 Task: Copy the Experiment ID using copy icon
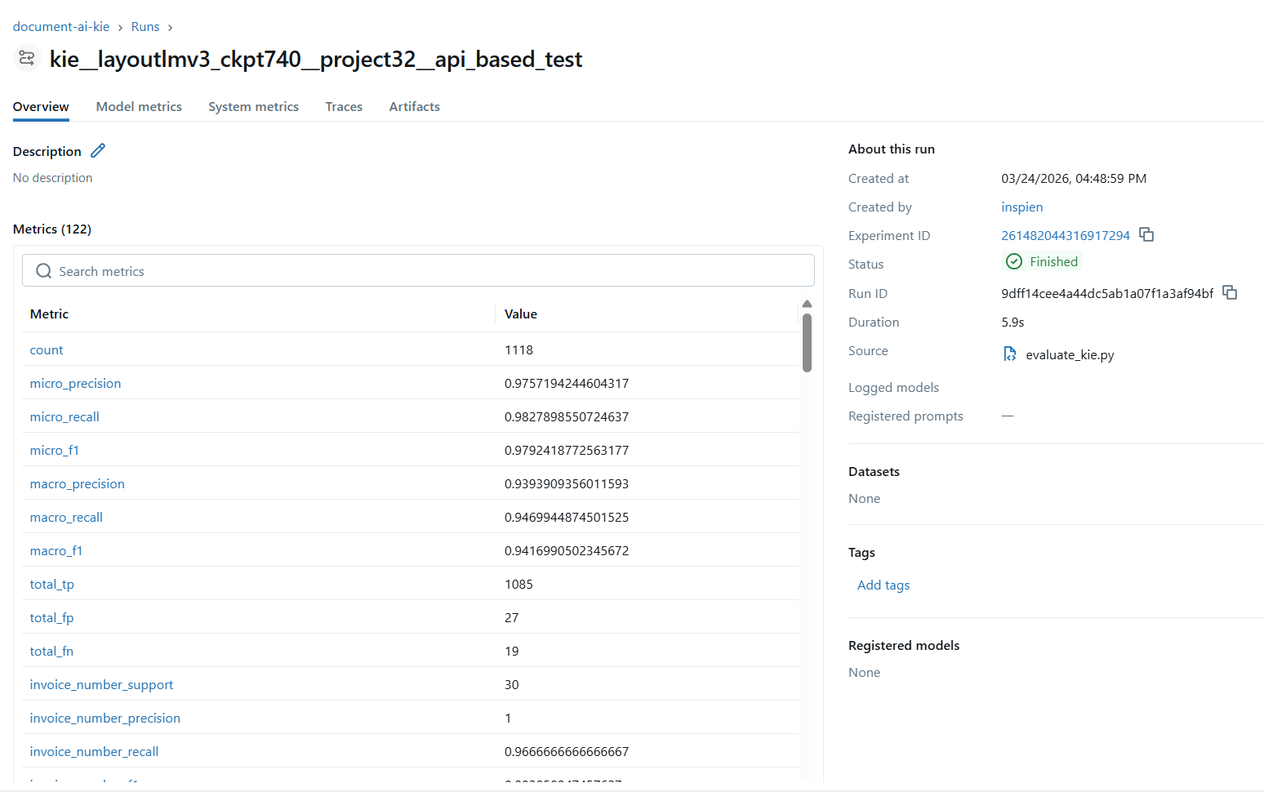coord(1146,235)
